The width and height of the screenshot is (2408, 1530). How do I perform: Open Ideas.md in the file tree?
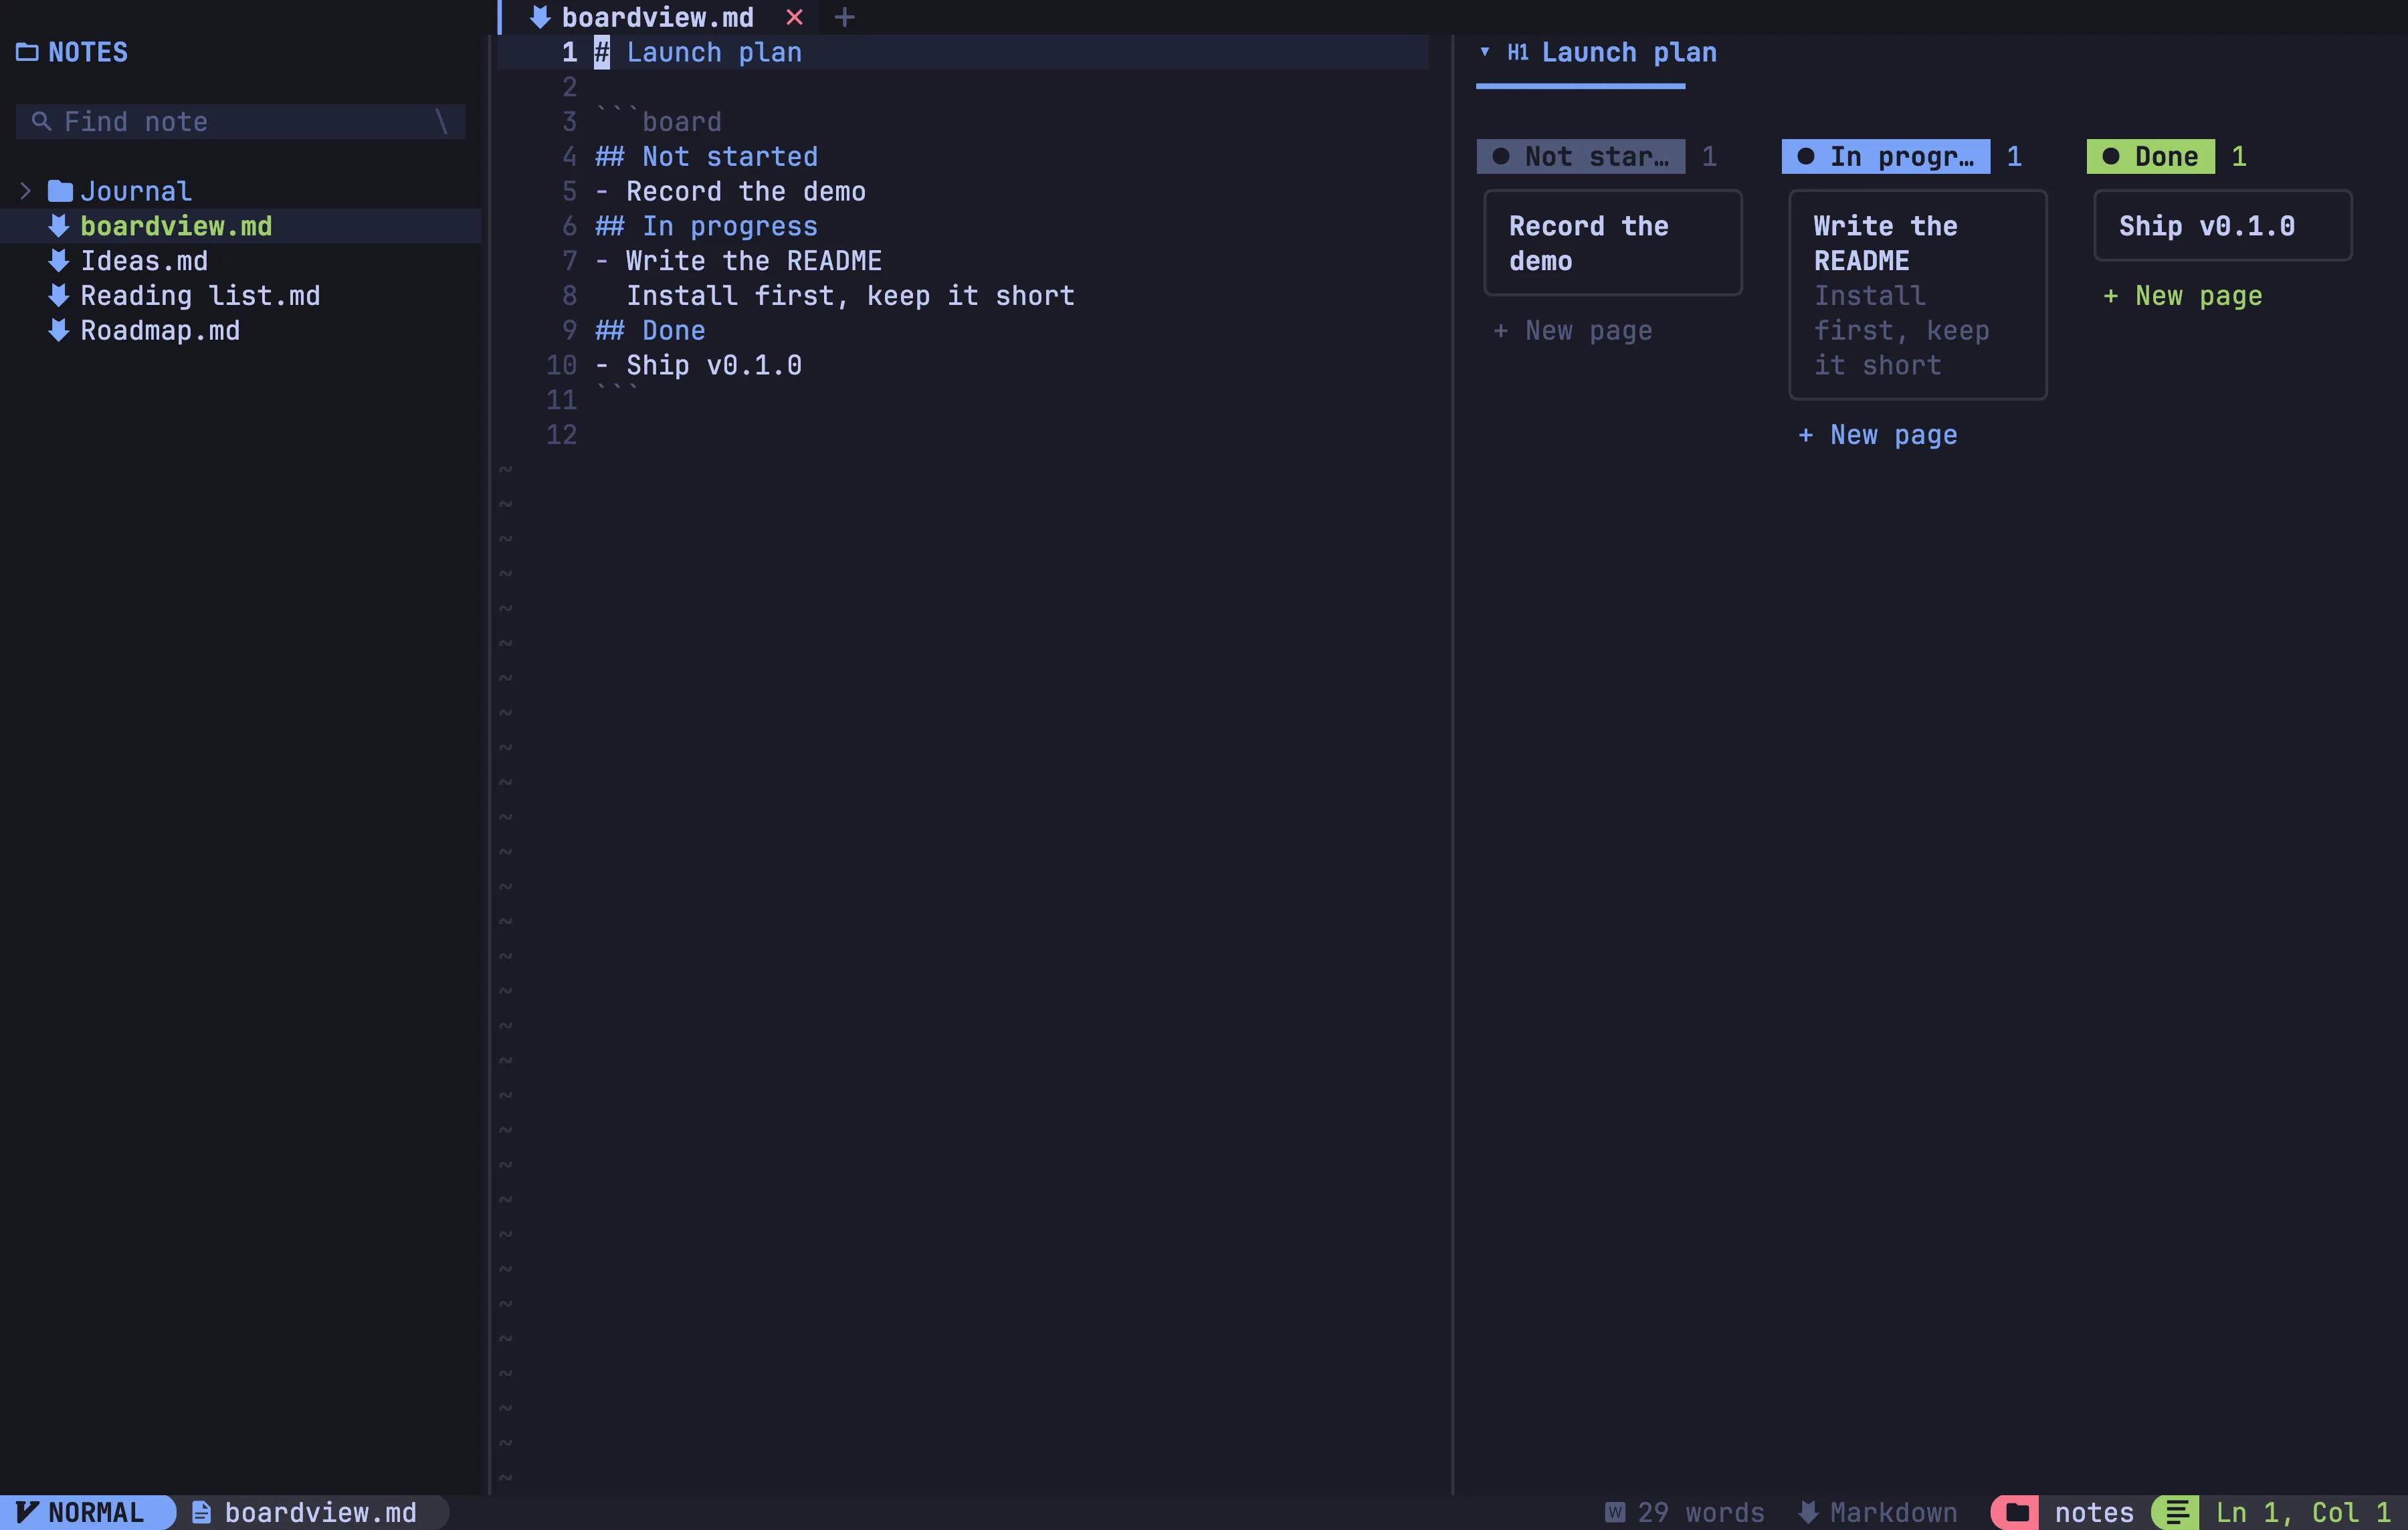[x=144, y=260]
